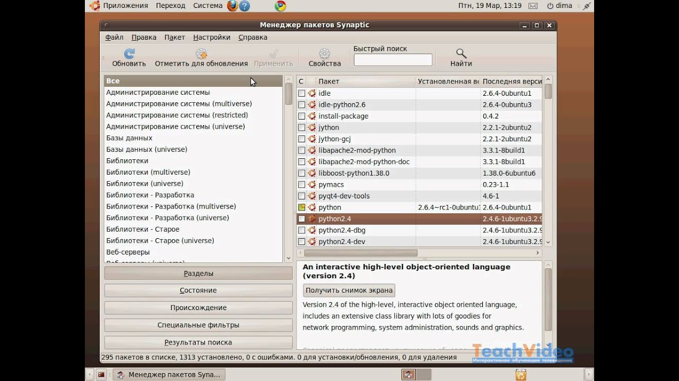Click the Обновить reload icon
Screen dimensions: 679x381
129,53
